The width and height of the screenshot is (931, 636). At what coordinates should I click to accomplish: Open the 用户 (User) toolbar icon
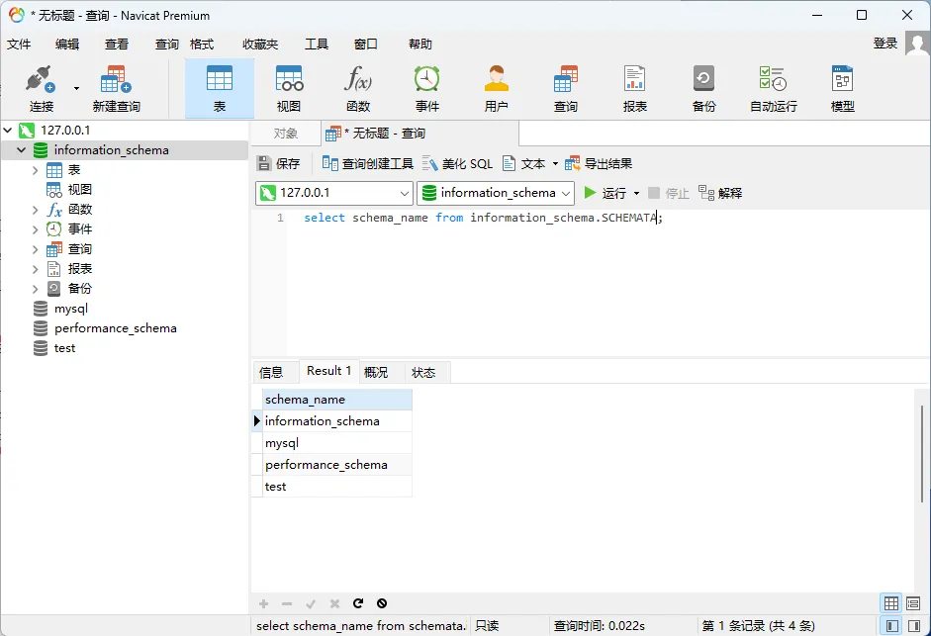click(497, 87)
